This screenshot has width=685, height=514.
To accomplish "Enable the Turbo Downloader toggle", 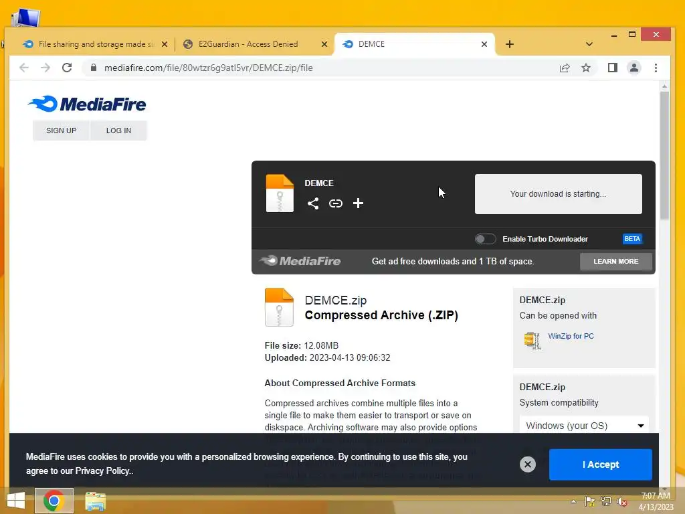I will coord(486,239).
